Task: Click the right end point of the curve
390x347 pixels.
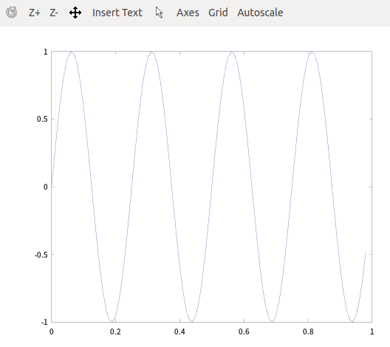Action: coord(366,252)
